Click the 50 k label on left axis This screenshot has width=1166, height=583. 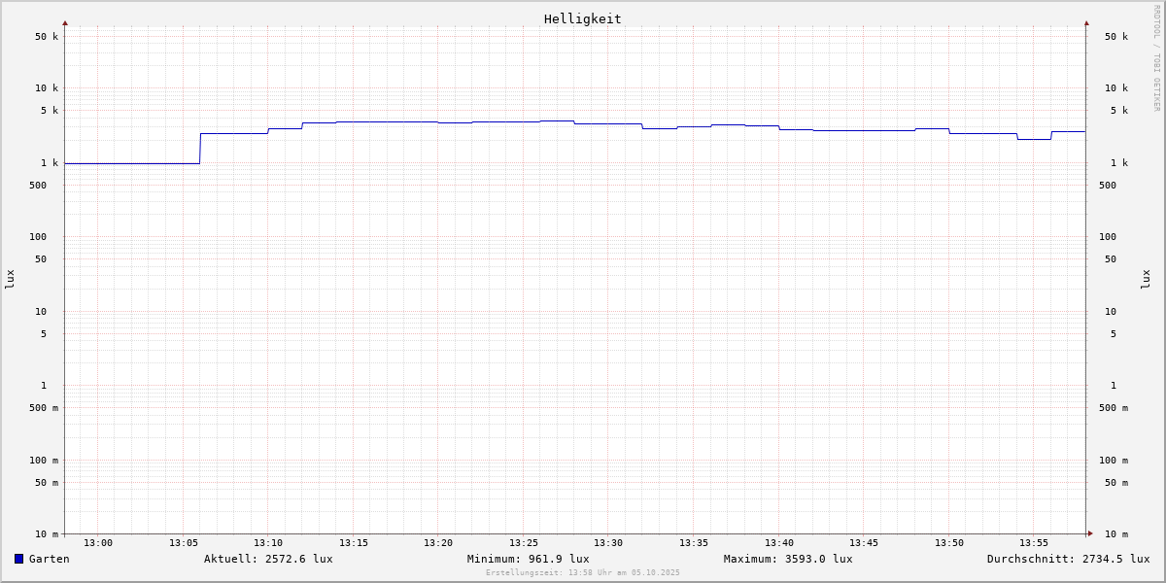tap(47, 37)
